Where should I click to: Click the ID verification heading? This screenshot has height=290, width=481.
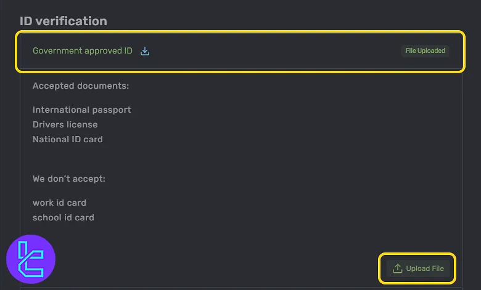(x=64, y=21)
